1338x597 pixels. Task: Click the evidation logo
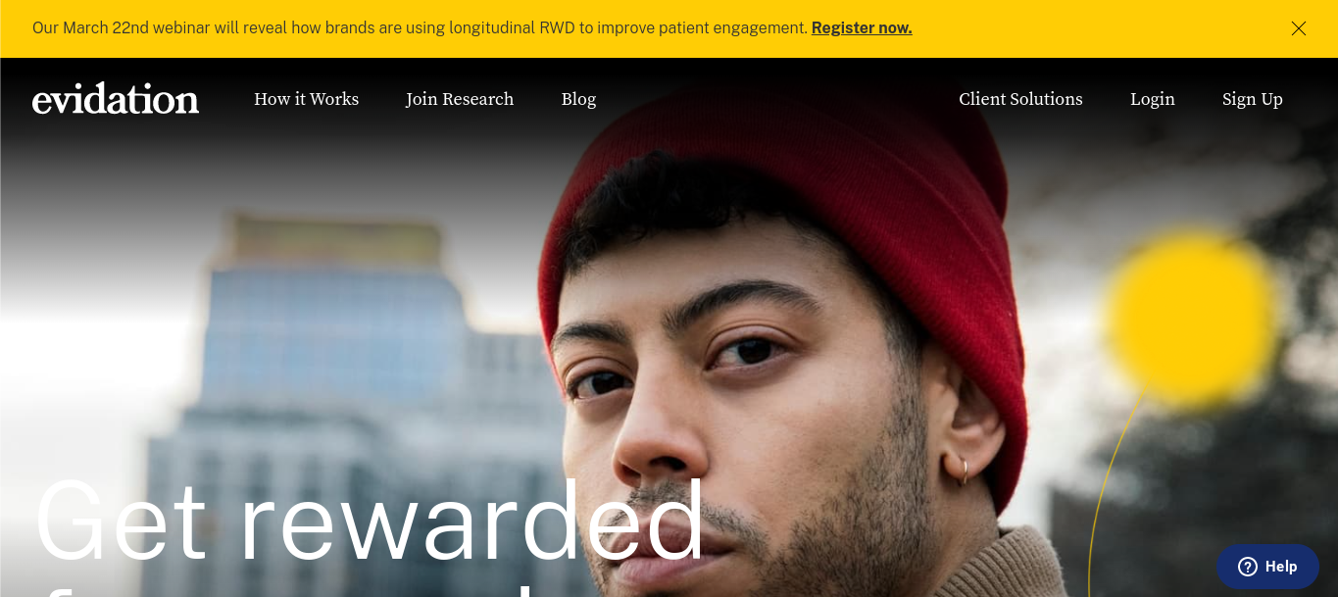[x=116, y=99]
